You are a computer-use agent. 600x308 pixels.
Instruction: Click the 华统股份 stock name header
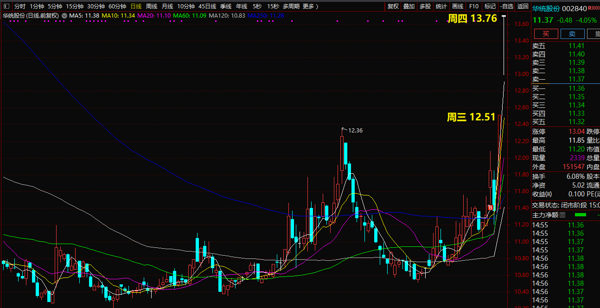point(546,8)
